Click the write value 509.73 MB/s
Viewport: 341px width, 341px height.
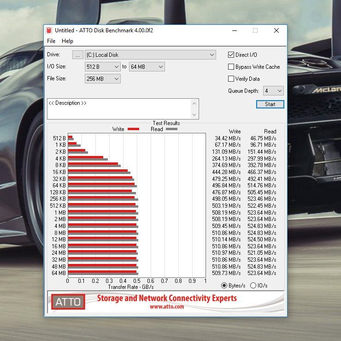tap(226, 273)
